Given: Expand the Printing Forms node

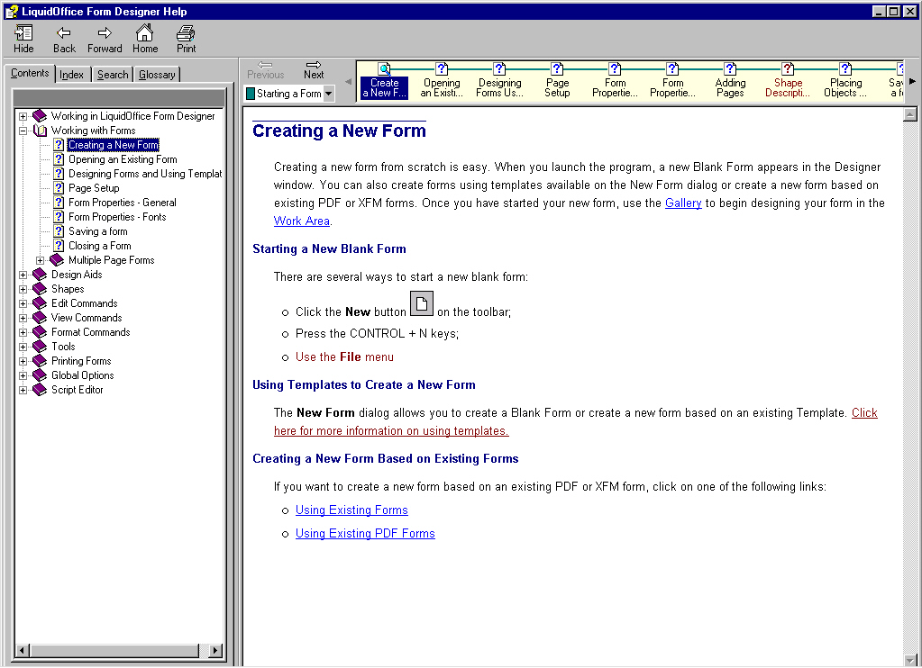Looking at the screenshot, I should [23, 361].
